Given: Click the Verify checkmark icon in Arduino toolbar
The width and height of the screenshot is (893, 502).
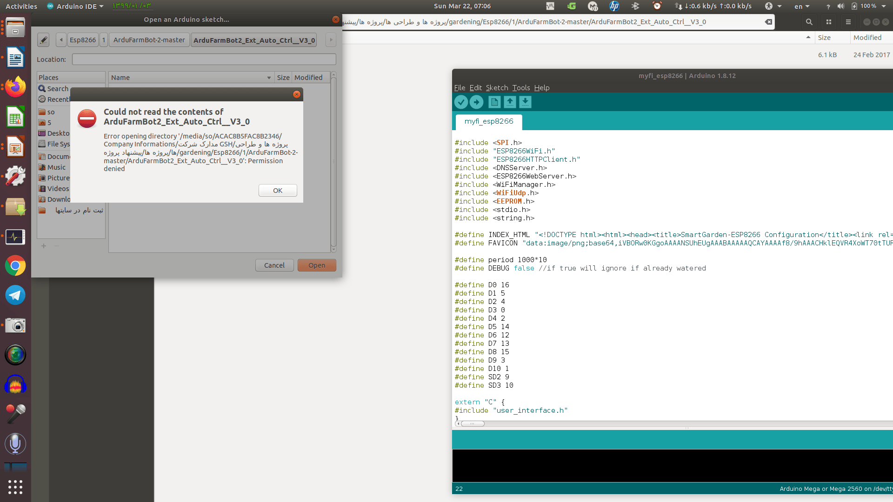Looking at the screenshot, I should coord(461,102).
